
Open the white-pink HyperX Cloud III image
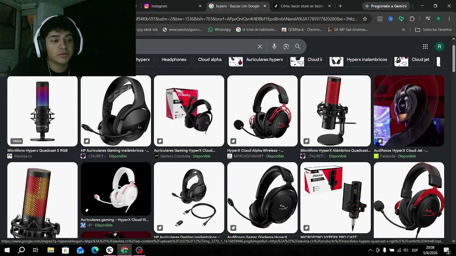[116, 189]
